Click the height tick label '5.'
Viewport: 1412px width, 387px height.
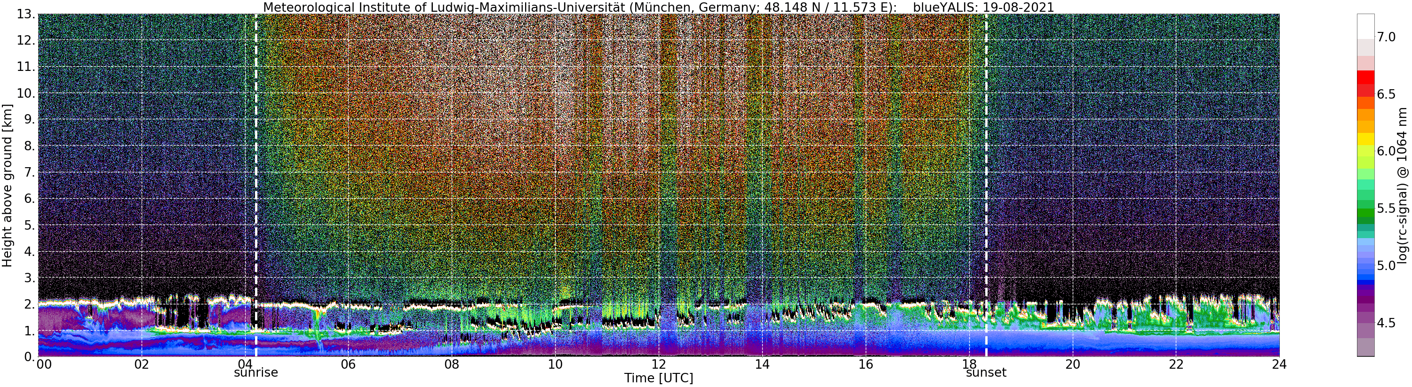pyautogui.click(x=30, y=225)
